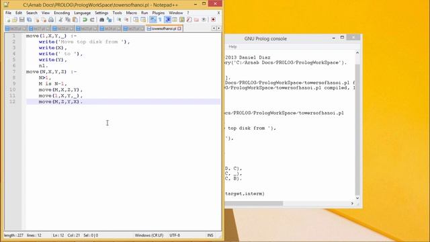Close the towersofhanoi.pl tab with its red X
The image size is (430, 242).
pos(179,28)
